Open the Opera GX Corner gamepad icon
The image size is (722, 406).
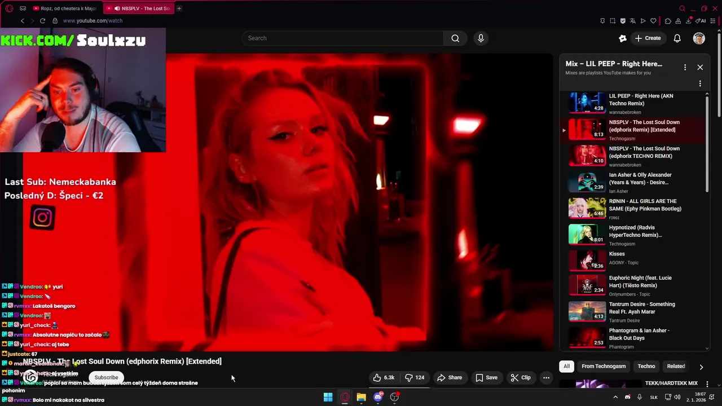click(23, 8)
